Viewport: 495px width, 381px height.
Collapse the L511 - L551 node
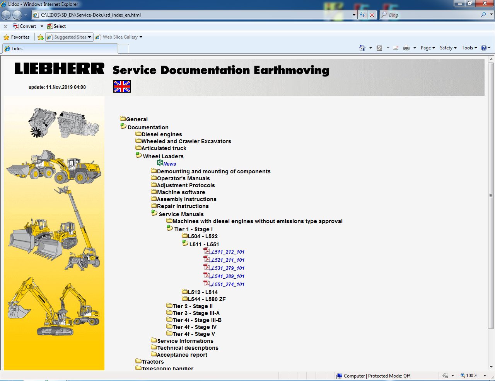point(185,243)
